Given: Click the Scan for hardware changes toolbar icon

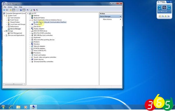Looking at the screenshot, I should click(37, 10).
